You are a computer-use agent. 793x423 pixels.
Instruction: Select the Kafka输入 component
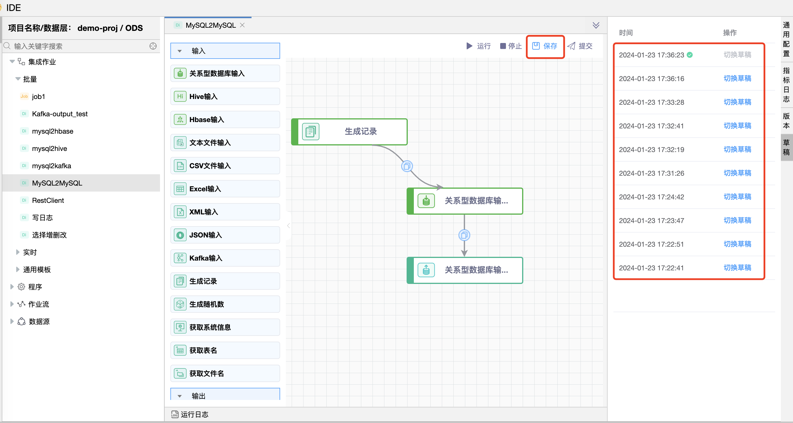225,258
